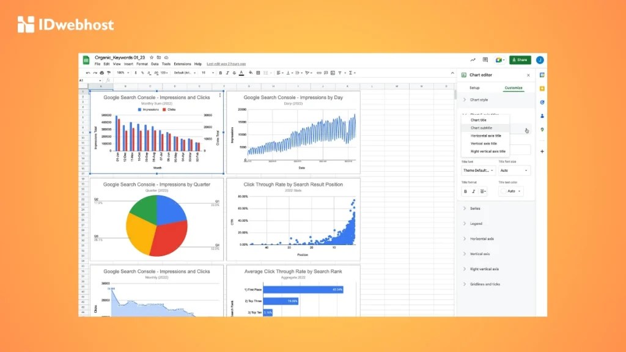Image resolution: width=626 pixels, height=352 pixels.
Task: Switch to the Setup tab
Action: click(x=474, y=88)
